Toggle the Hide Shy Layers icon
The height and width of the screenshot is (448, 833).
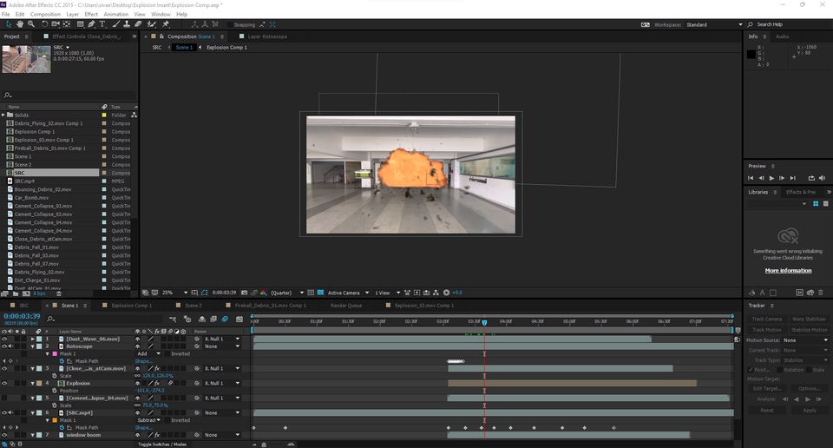coord(202,319)
